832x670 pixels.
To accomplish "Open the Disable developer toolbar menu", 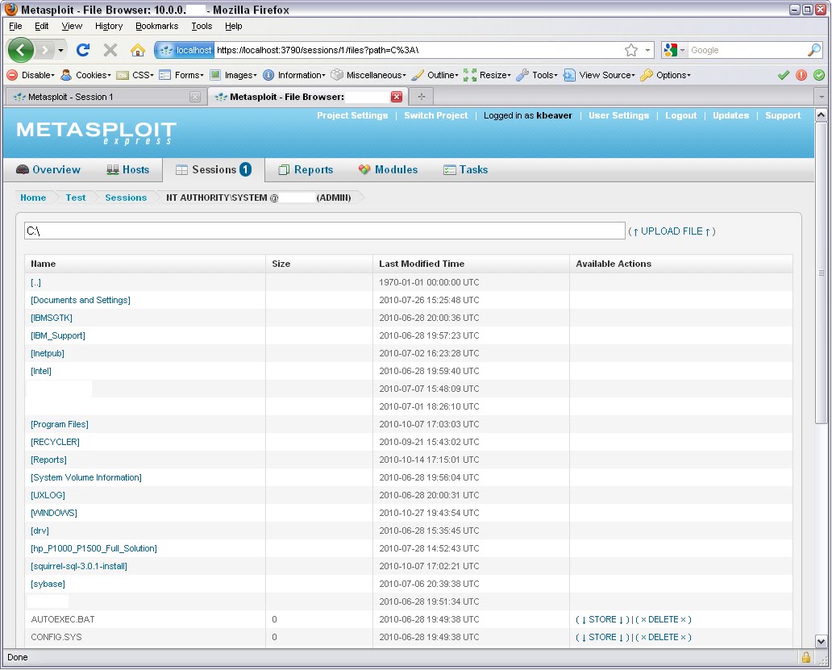I will click(x=31, y=75).
